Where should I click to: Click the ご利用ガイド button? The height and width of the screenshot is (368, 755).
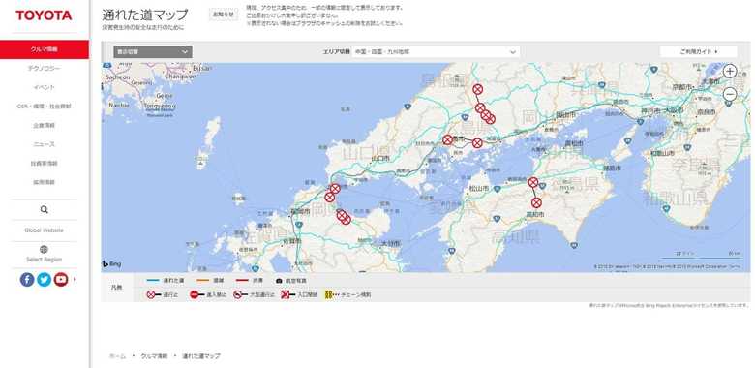698,51
